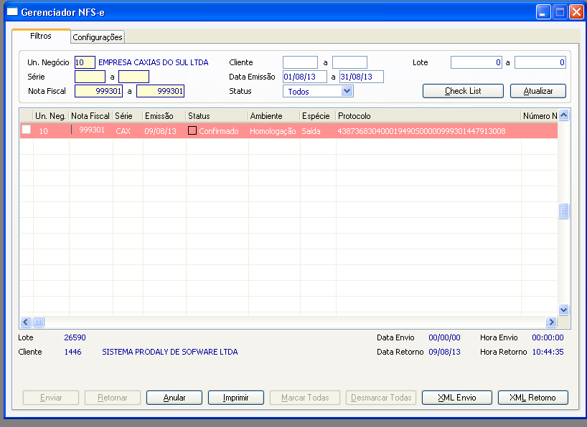This screenshot has height=427, width=587.
Task: Click the first Lote filter field
Action: coord(476,62)
